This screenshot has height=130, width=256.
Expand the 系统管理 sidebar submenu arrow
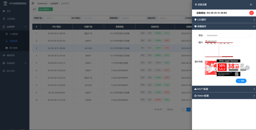pyautogui.click(x=26, y=63)
